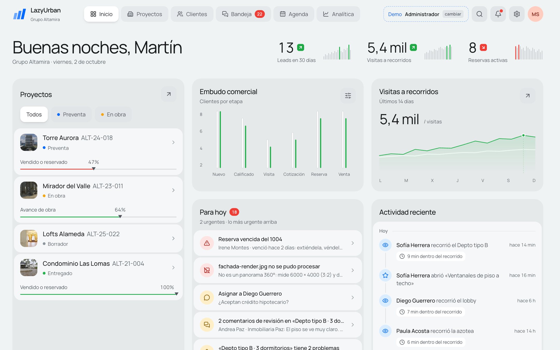Open the notifications bell
The width and height of the screenshot is (560, 350).
(x=498, y=14)
